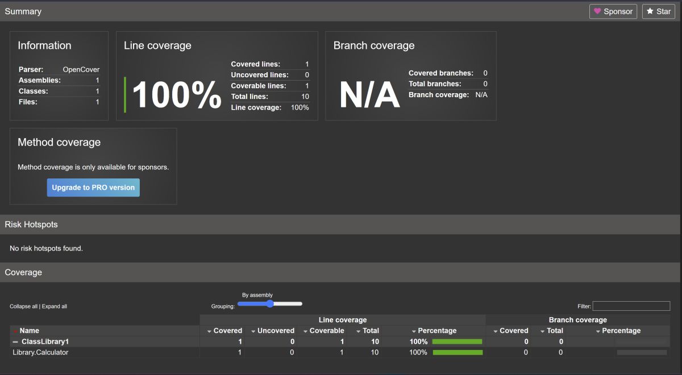Click the 'By assembly' grouping label
Viewport: 682px width, 375px height.
point(257,295)
